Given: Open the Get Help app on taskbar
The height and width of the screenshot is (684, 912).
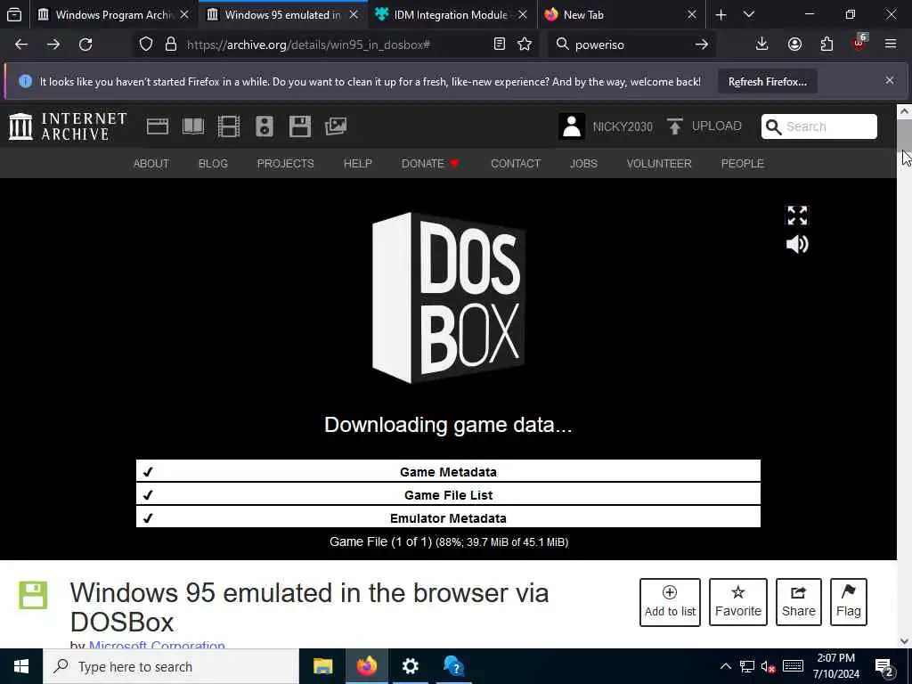Looking at the screenshot, I should pyautogui.click(x=453, y=666).
